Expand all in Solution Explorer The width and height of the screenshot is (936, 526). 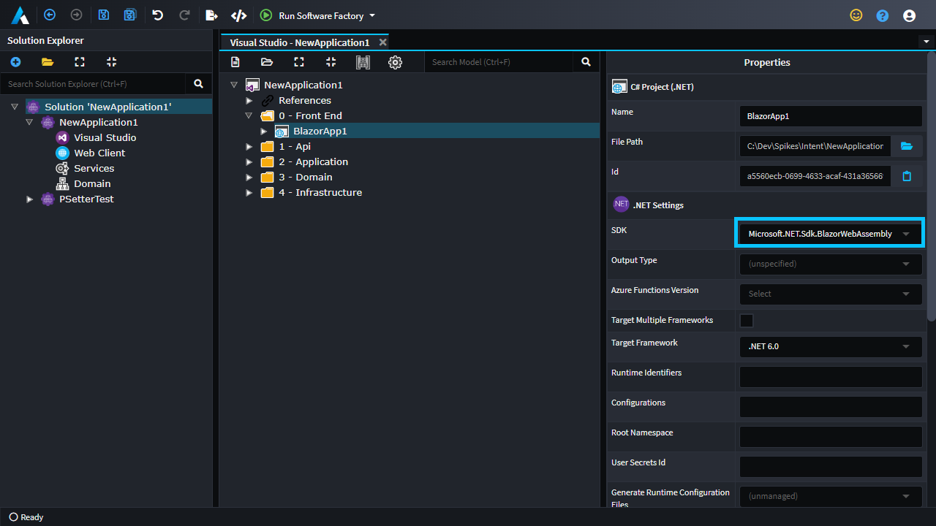80,62
